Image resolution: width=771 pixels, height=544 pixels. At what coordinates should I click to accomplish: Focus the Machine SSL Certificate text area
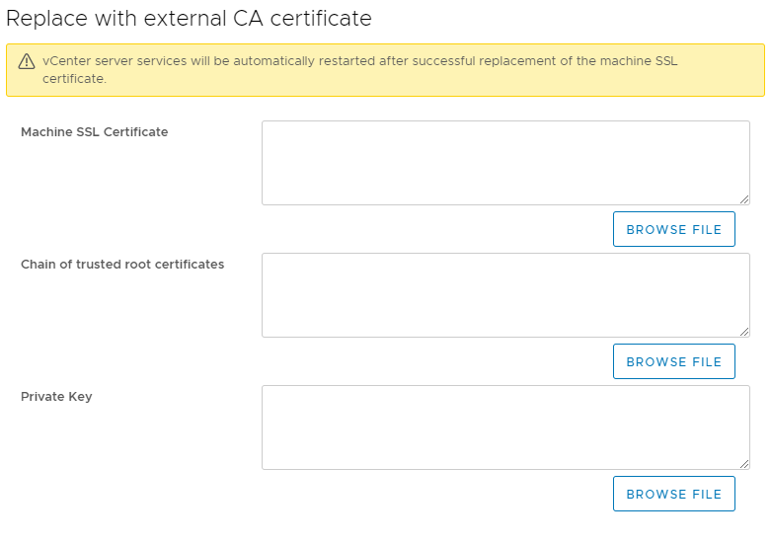[505, 163]
